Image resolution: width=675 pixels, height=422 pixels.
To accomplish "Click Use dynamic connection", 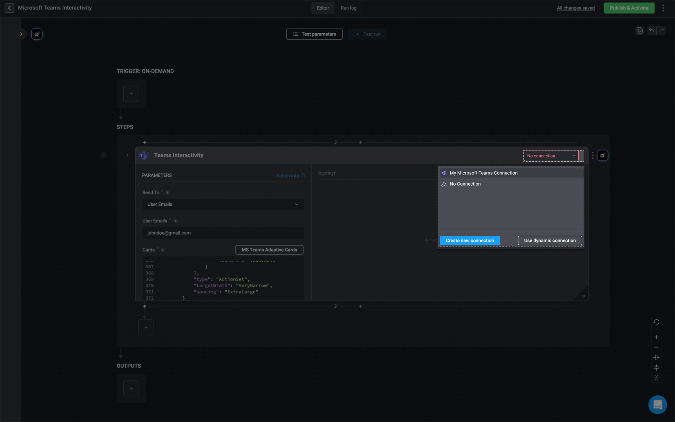I will [x=550, y=241].
